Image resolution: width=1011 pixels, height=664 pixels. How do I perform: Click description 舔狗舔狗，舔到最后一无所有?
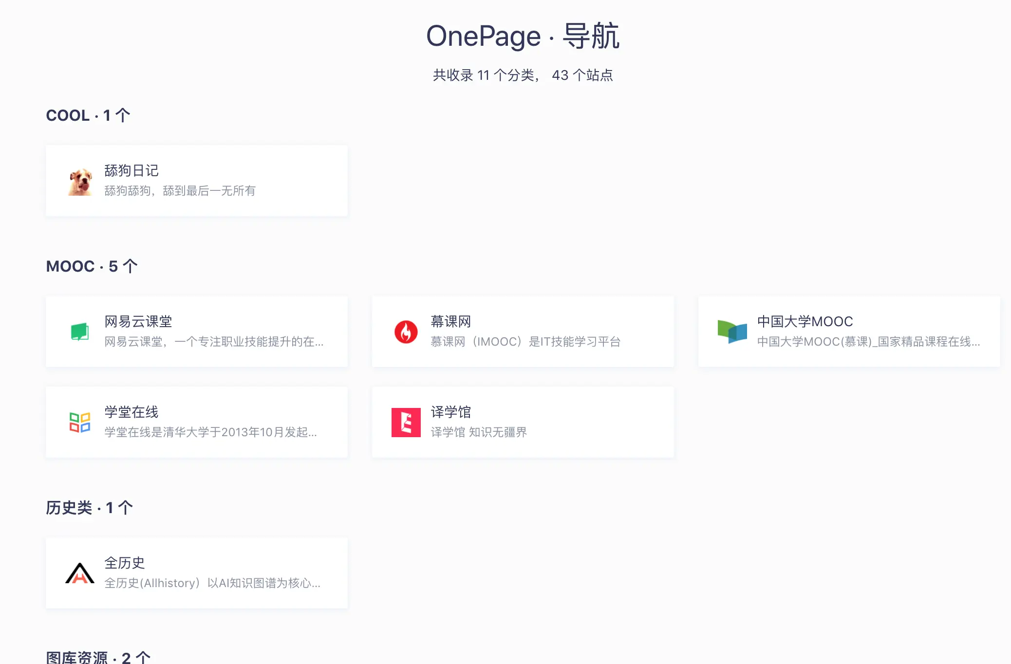180,191
